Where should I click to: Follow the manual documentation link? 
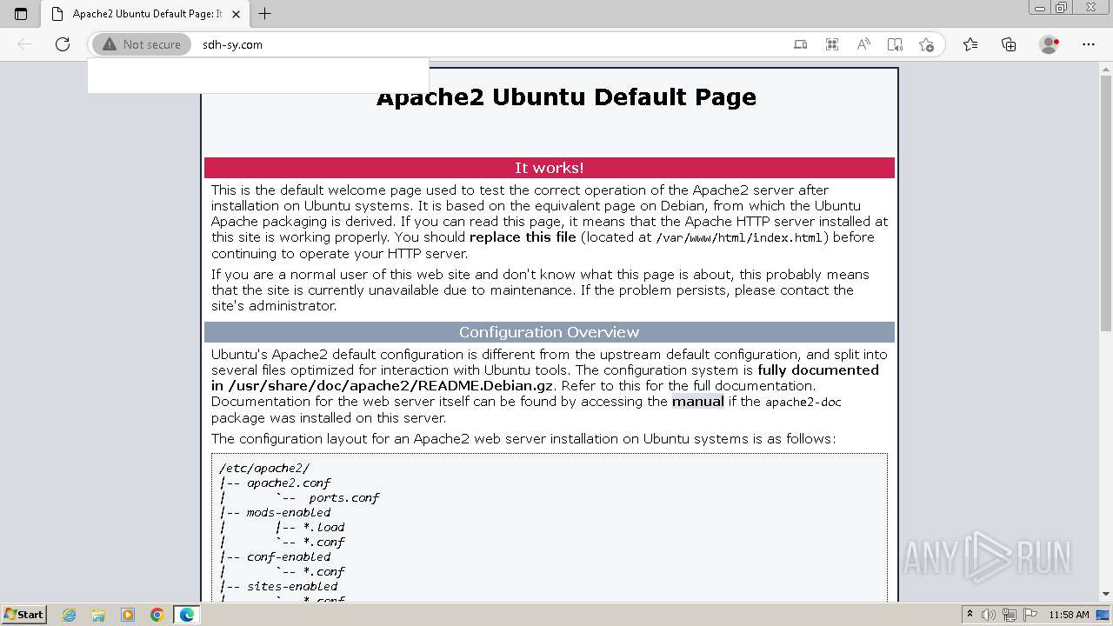point(697,402)
